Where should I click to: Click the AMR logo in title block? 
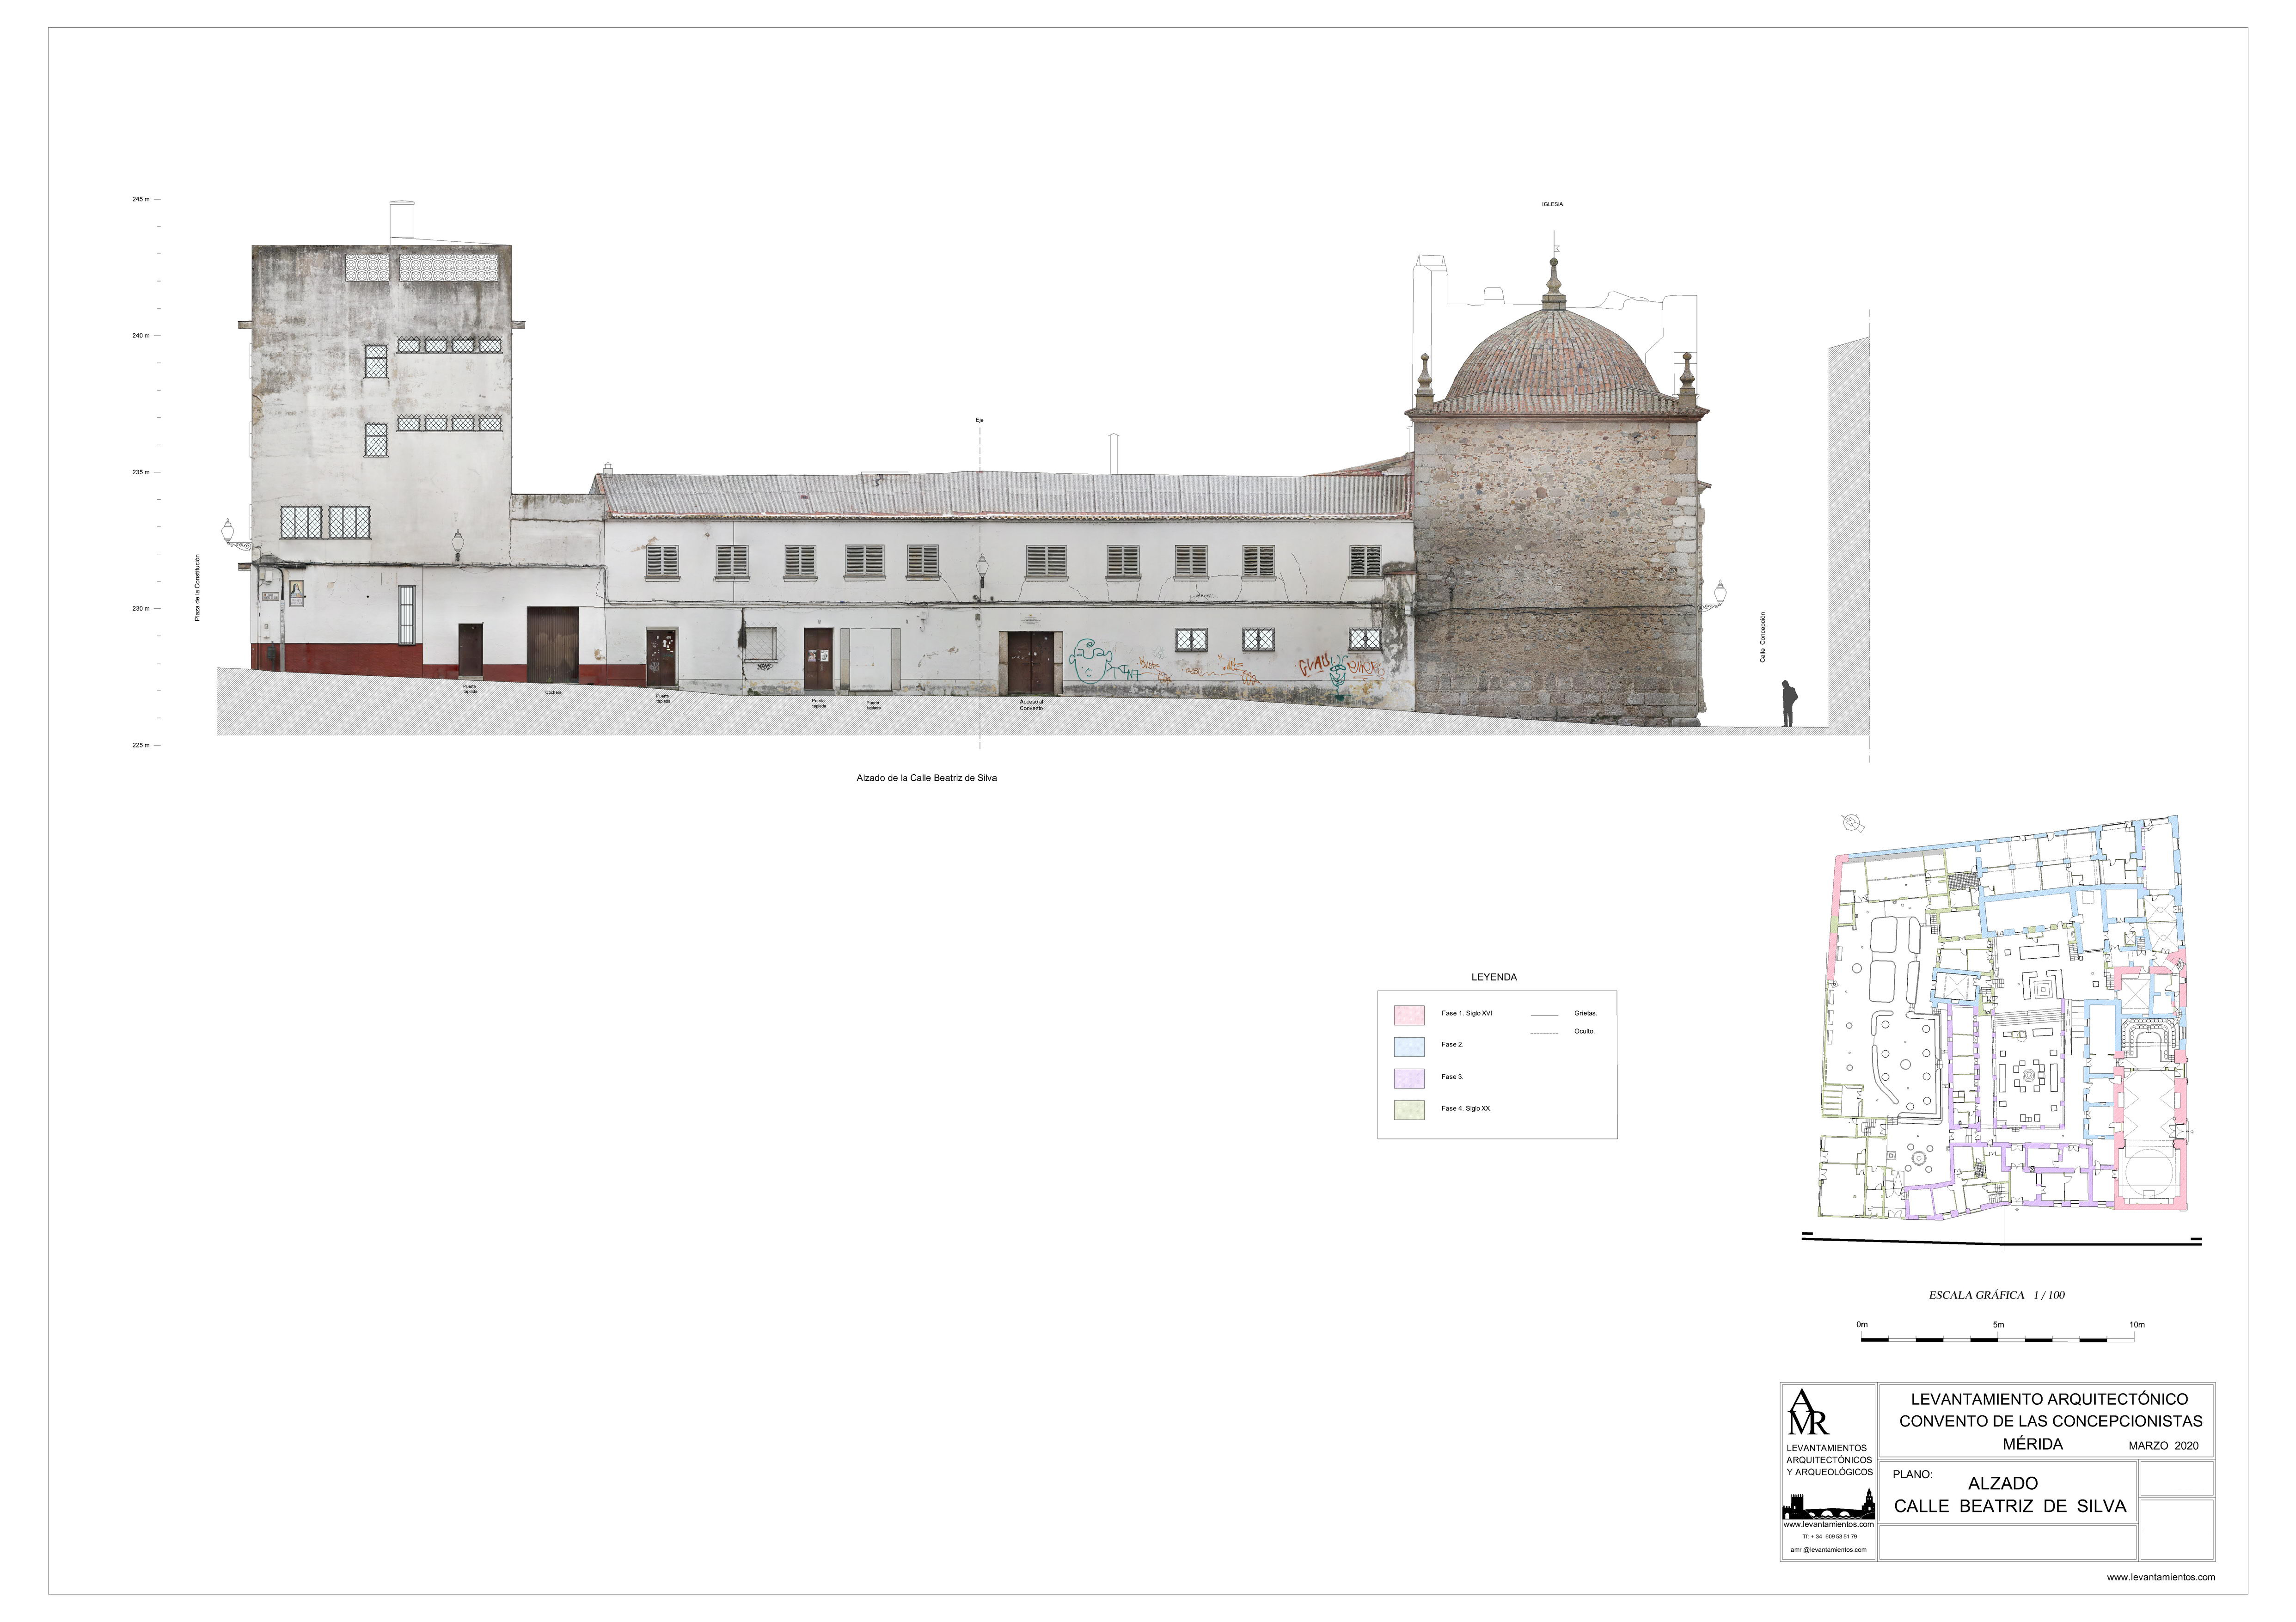coord(1807,1411)
